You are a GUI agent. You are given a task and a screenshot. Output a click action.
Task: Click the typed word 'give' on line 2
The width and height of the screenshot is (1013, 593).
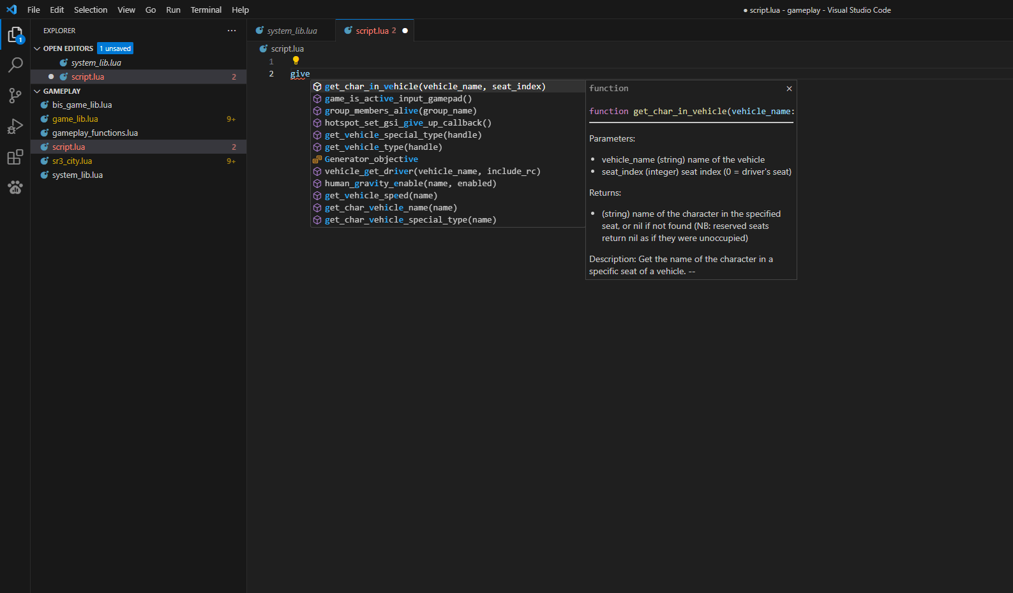300,74
